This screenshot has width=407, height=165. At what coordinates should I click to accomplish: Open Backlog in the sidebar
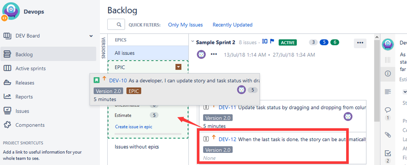[48, 54]
